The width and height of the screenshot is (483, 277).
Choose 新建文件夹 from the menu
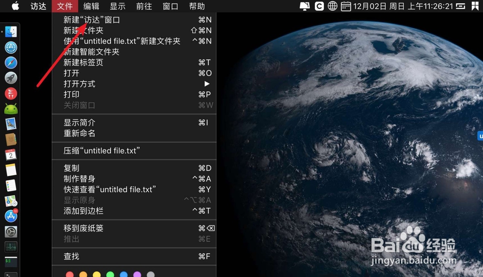point(134,30)
